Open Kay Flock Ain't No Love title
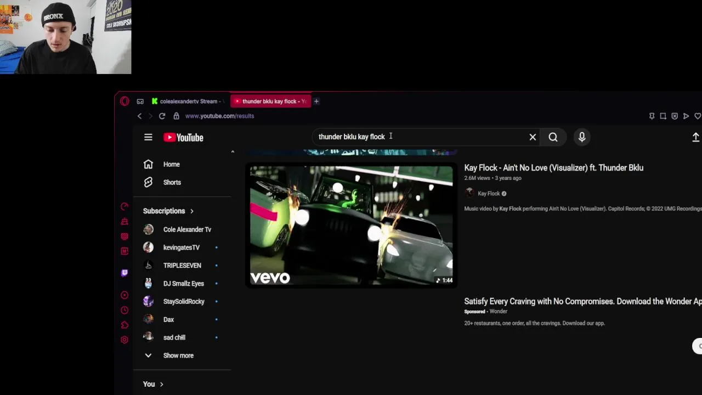 click(x=553, y=168)
